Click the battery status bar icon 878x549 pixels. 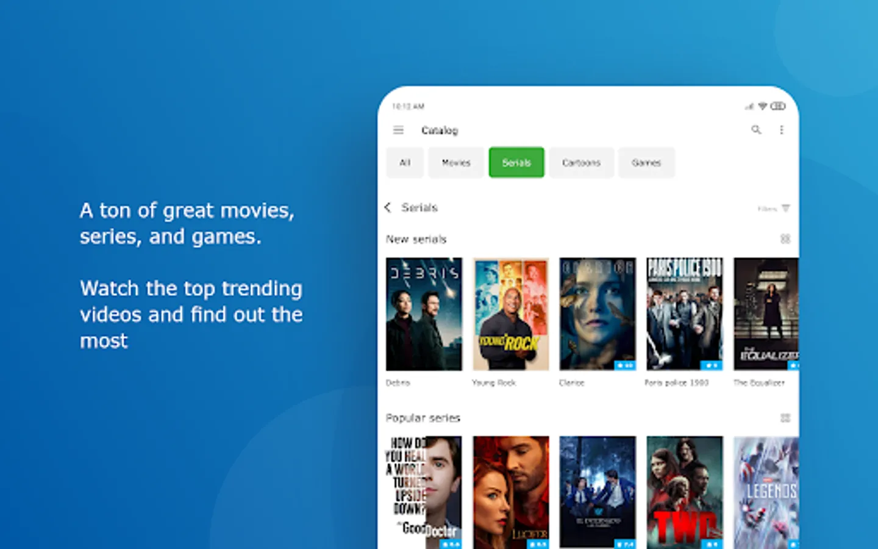(778, 106)
